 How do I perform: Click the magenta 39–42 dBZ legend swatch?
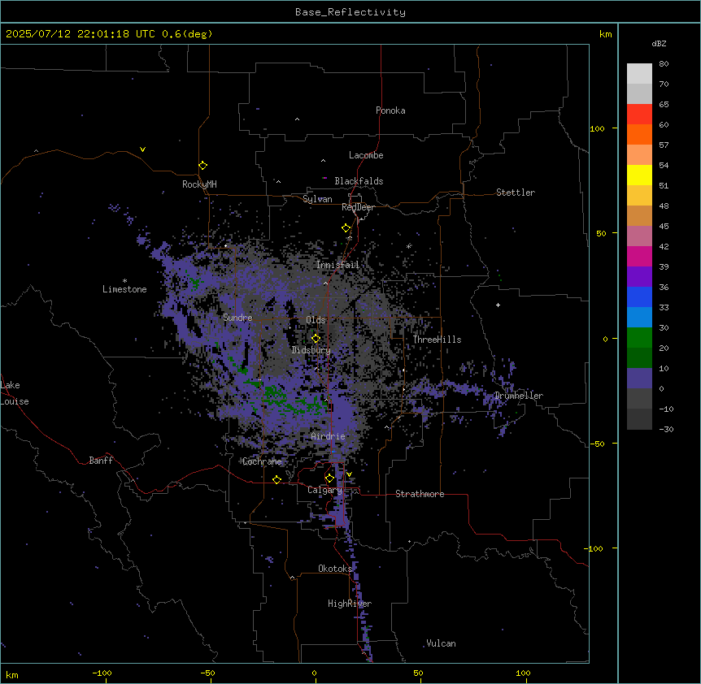tap(639, 256)
